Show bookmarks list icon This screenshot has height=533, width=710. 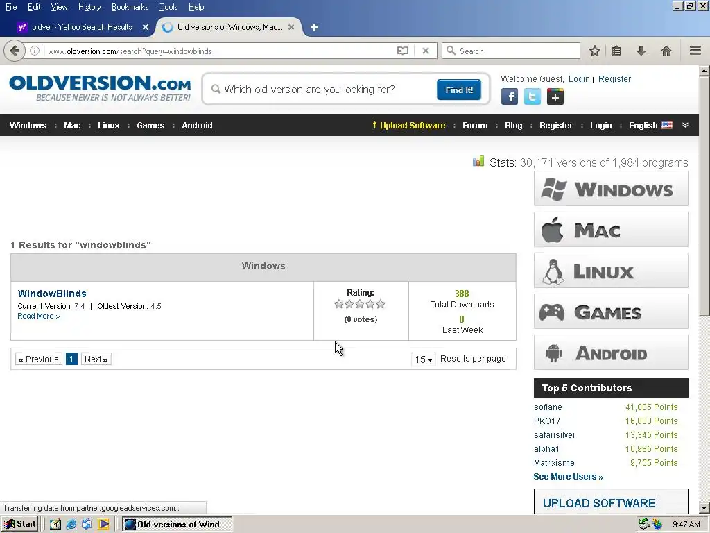(x=616, y=51)
